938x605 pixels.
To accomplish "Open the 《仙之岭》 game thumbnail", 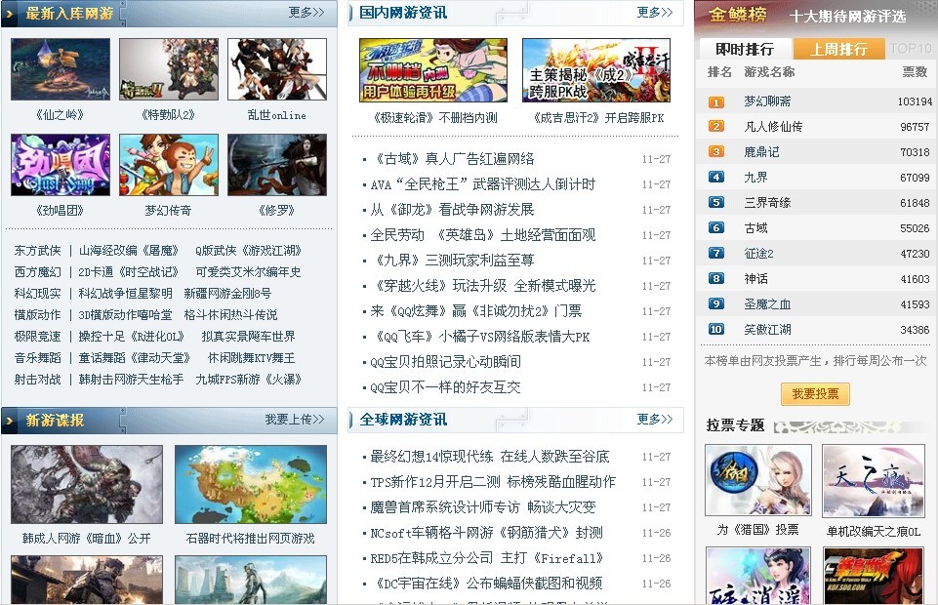I will tap(61, 69).
